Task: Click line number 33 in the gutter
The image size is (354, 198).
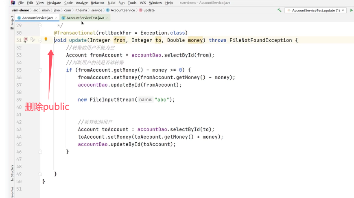Action: [19, 55]
